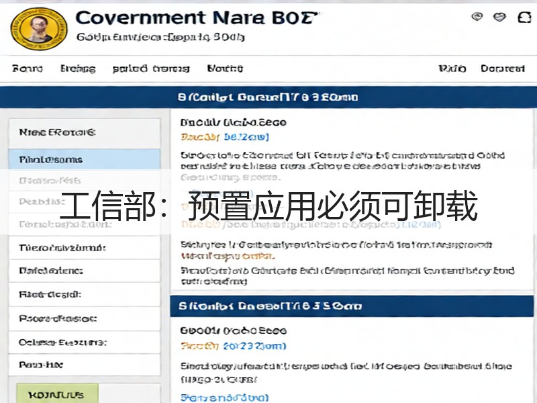Click the round gold portrait logo
Viewport: 537px width, 403px height.
coord(39,29)
